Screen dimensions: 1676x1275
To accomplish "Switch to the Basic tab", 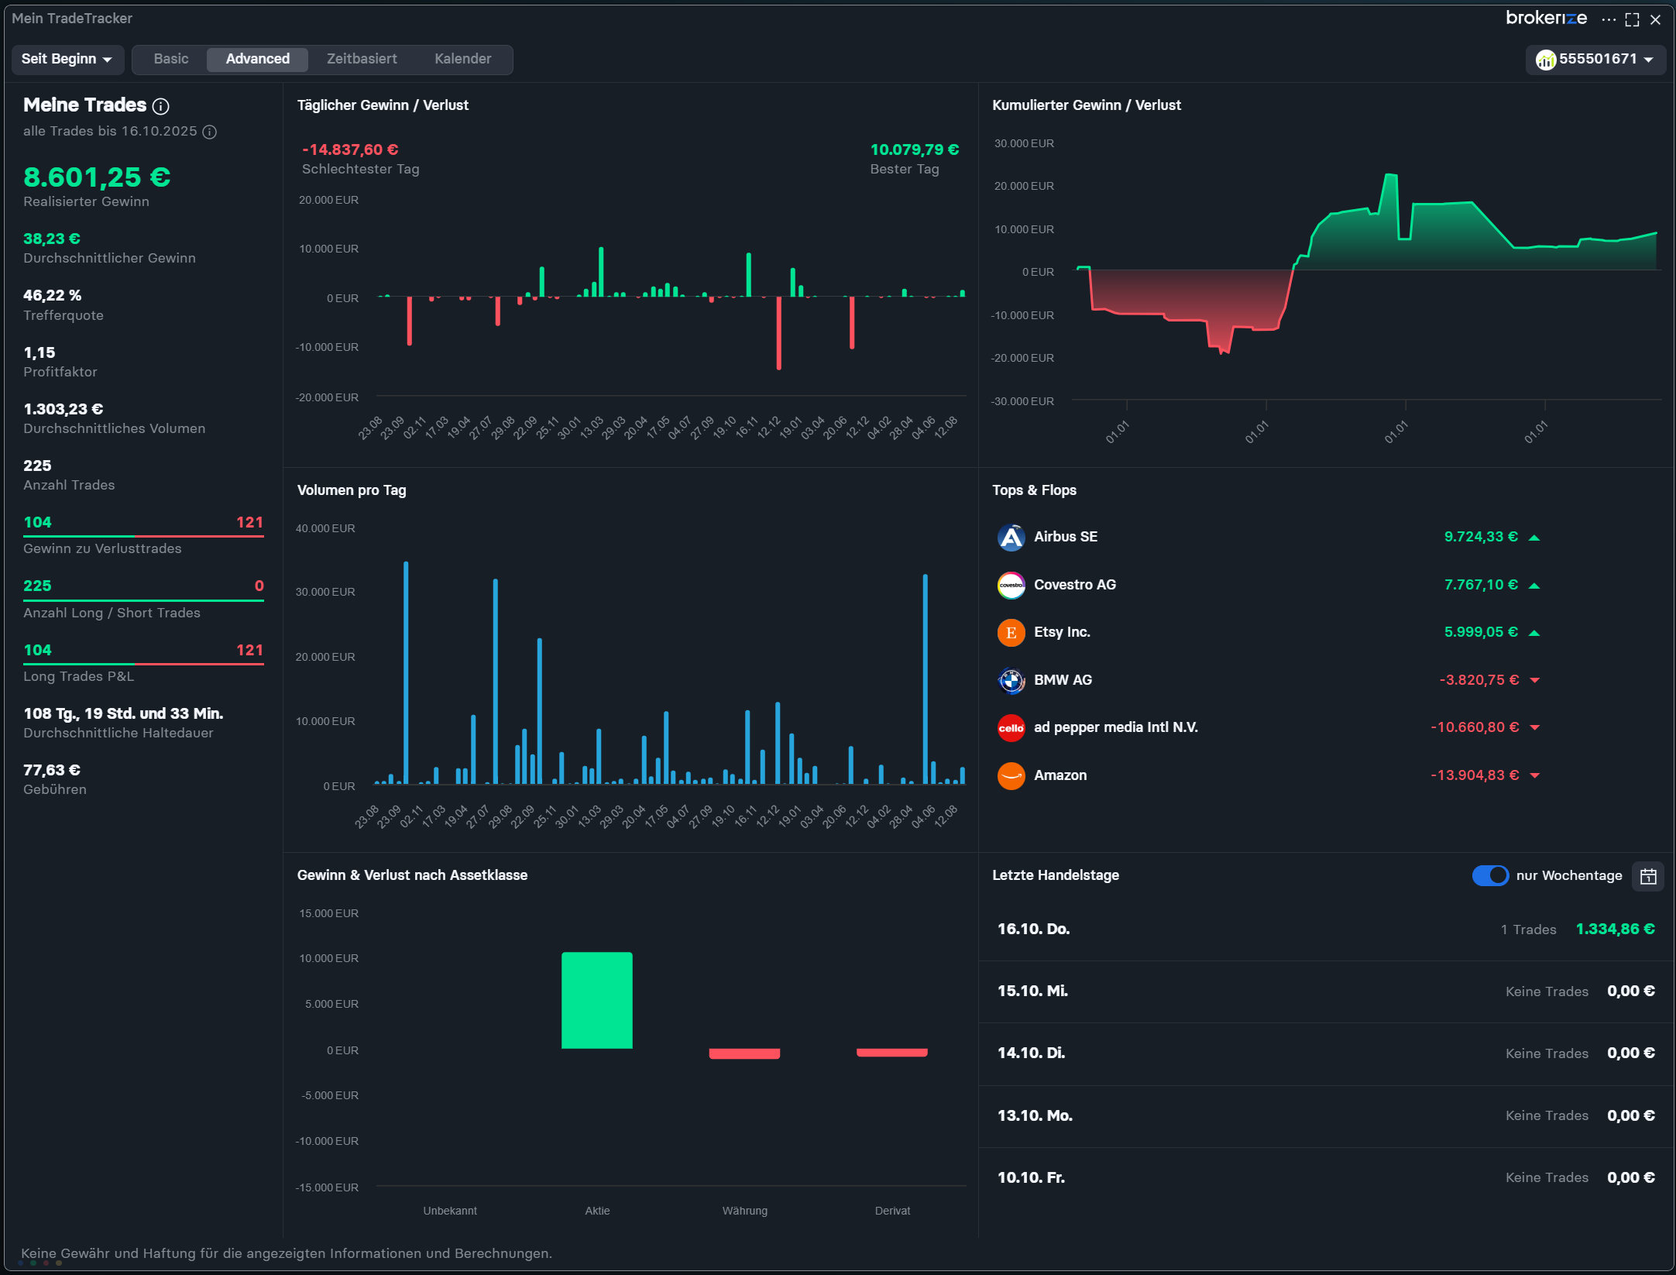I will (170, 59).
